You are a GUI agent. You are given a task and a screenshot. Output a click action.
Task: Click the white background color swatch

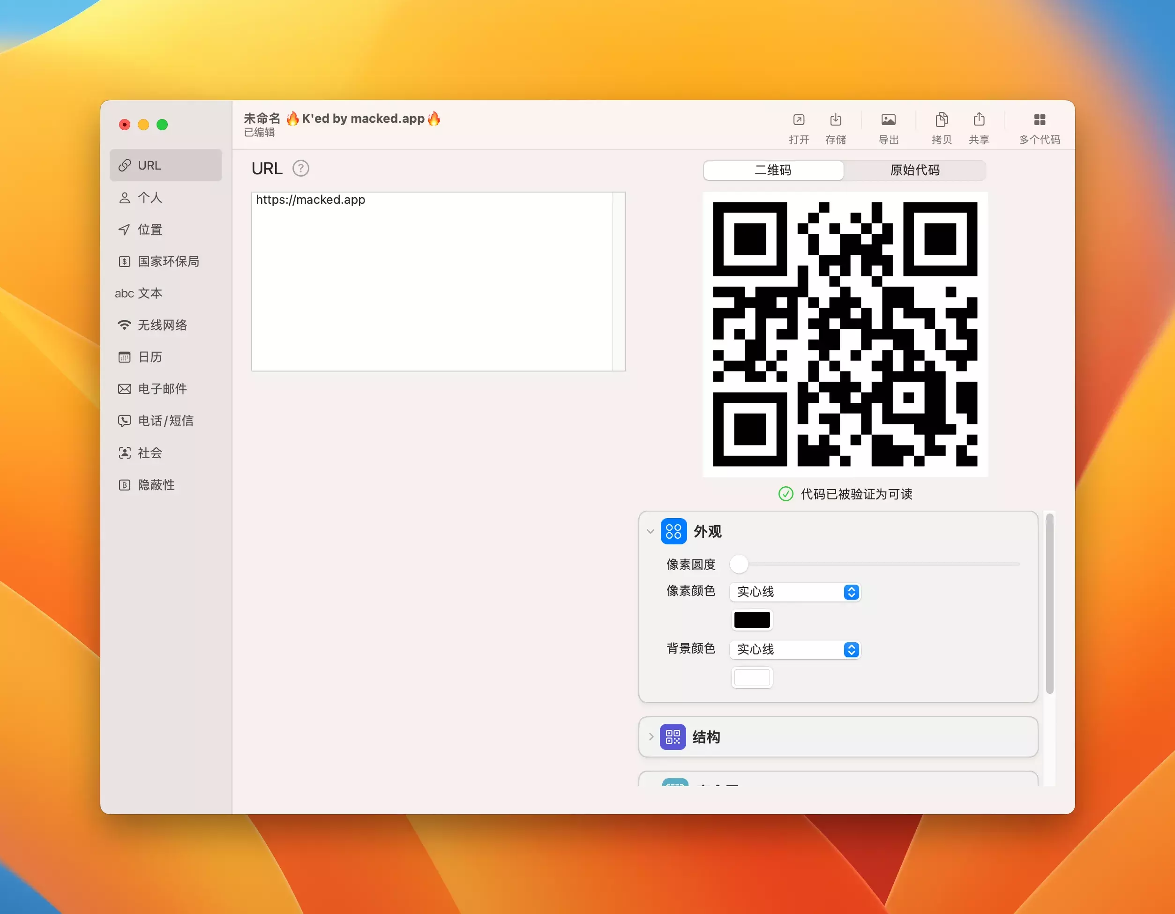click(x=752, y=677)
